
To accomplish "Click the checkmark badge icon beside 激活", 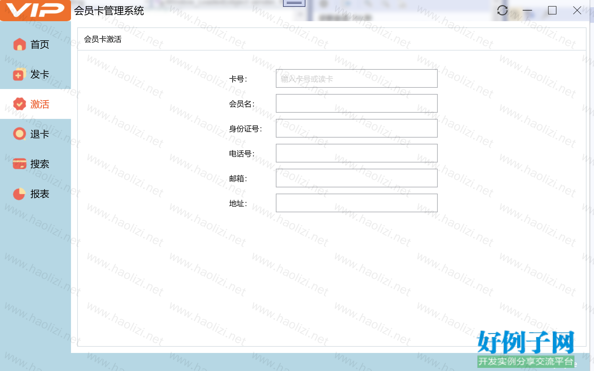I will (19, 104).
